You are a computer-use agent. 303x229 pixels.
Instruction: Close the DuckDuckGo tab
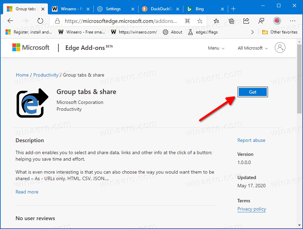[178, 9]
